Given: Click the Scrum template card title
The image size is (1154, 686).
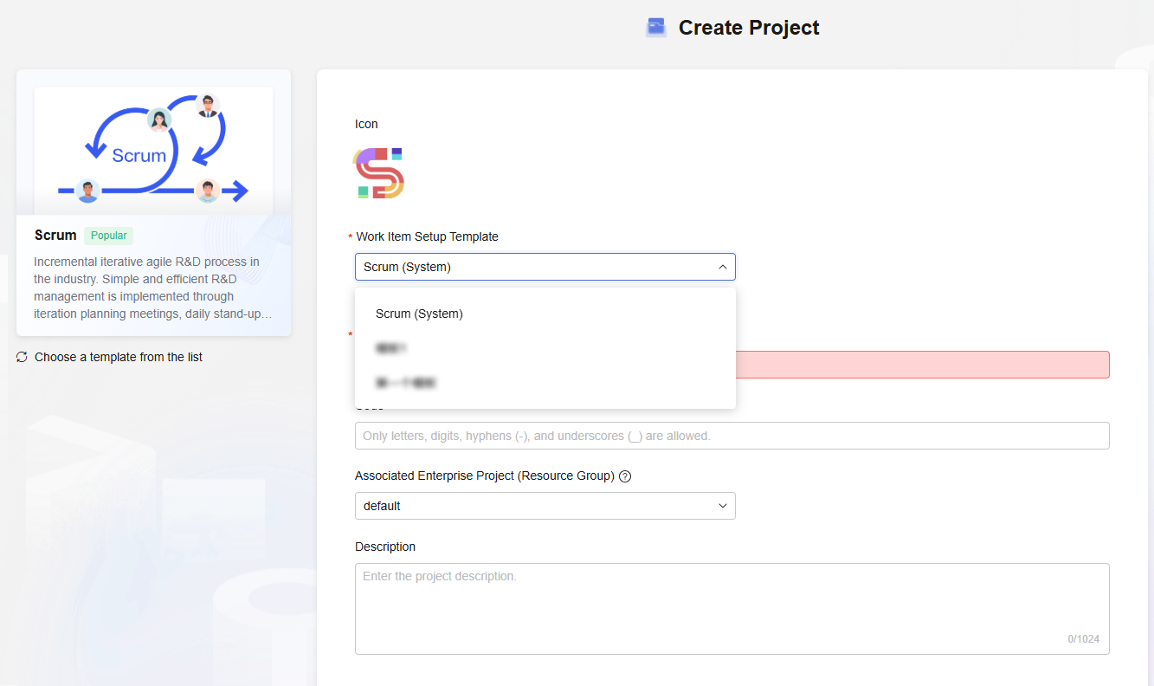Looking at the screenshot, I should [55, 236].
